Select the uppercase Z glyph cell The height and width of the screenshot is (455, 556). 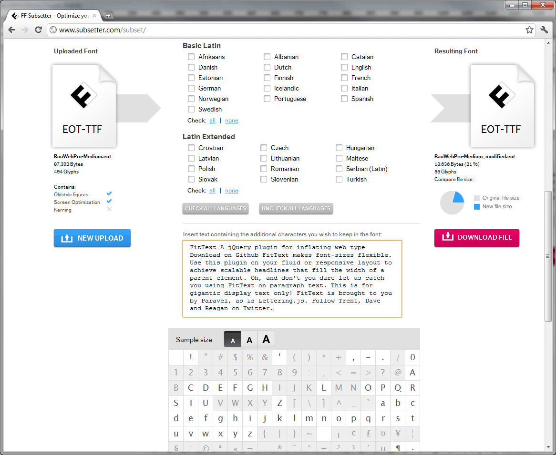pyautogui.click(x=280, y=403)
